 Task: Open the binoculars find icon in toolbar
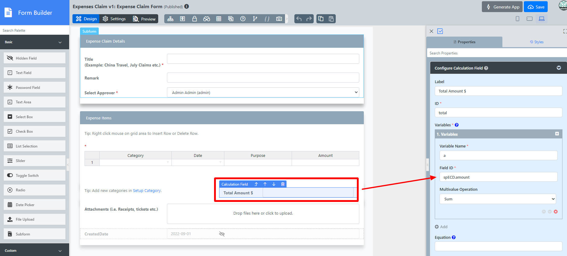207,19
